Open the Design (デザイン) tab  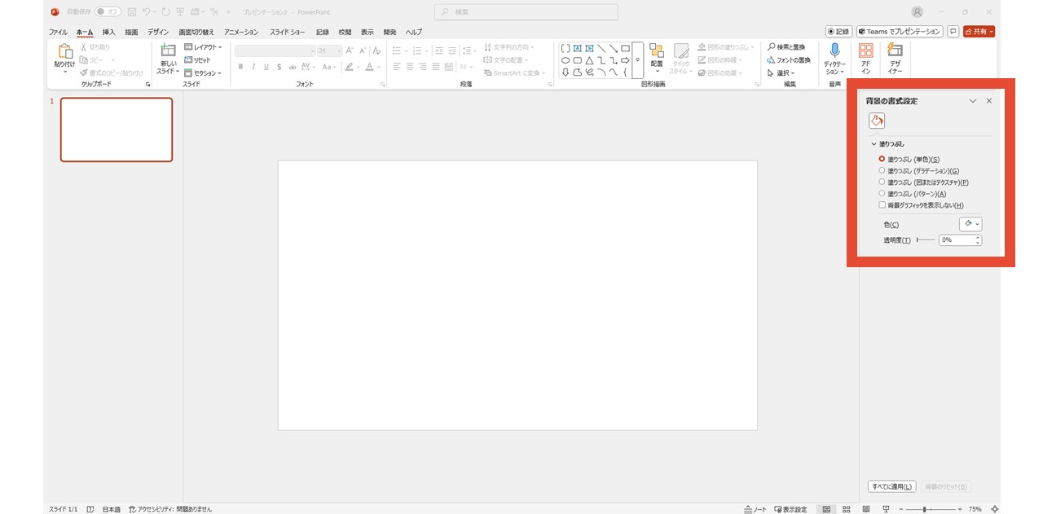click(x=158, y=32)
